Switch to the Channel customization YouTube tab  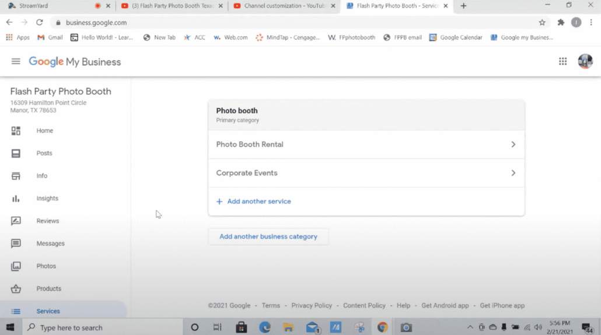coord(284,6)
